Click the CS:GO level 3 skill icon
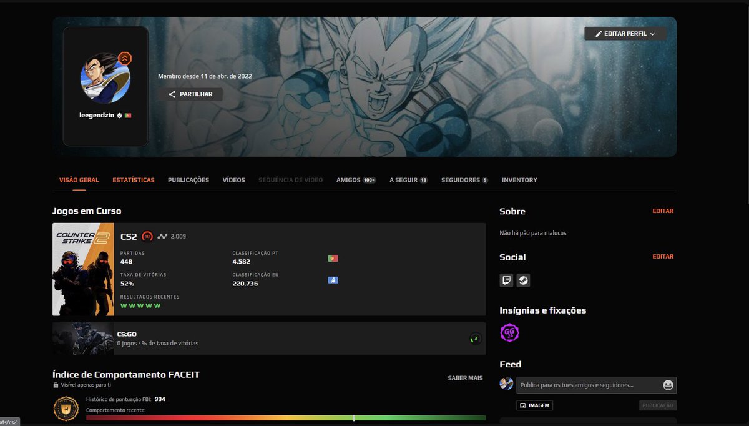The image size is (749, 426). pyautogui.click(x=475, y=339)
